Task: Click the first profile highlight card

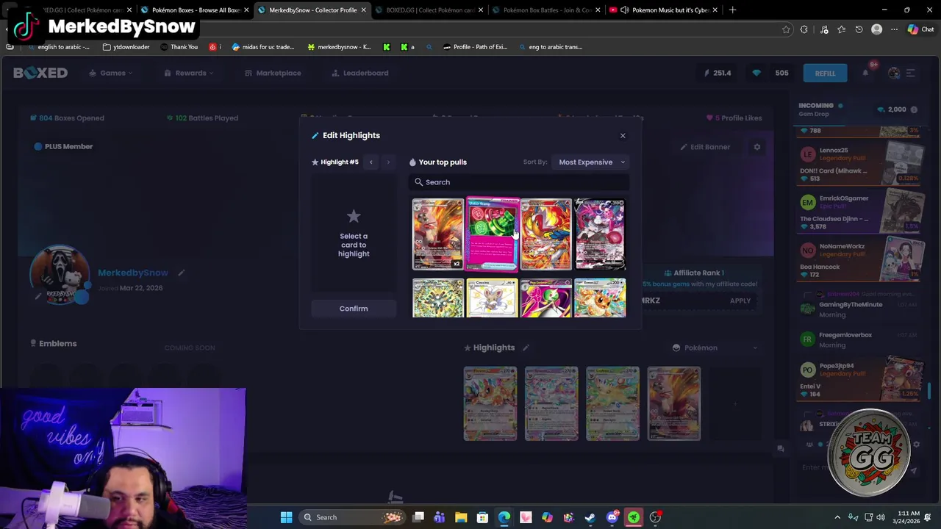Action: 490,404
